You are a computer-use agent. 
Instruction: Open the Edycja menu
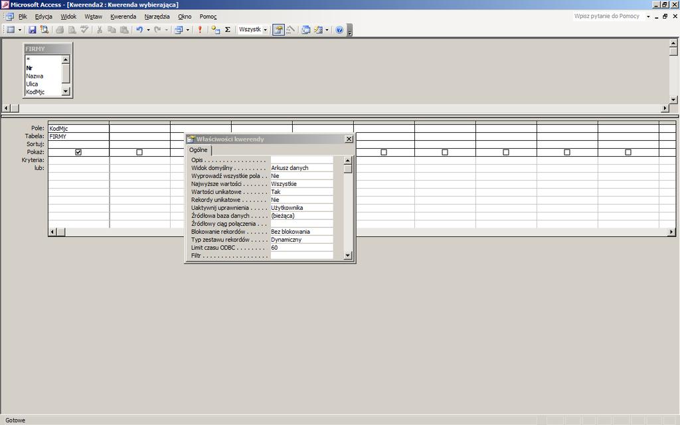(x=44, y=17)
